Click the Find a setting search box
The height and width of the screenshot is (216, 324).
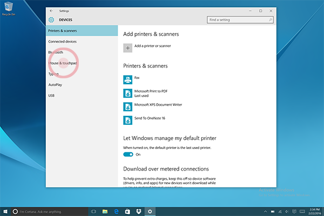tap(240, 20)
